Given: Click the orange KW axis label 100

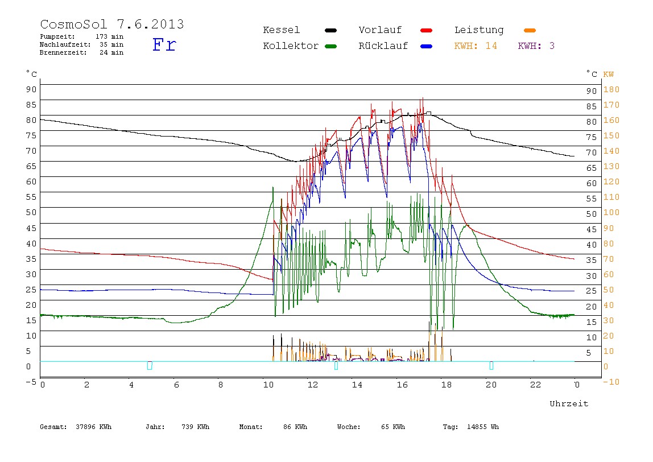Looking at the screenshot, I should 611,212.
